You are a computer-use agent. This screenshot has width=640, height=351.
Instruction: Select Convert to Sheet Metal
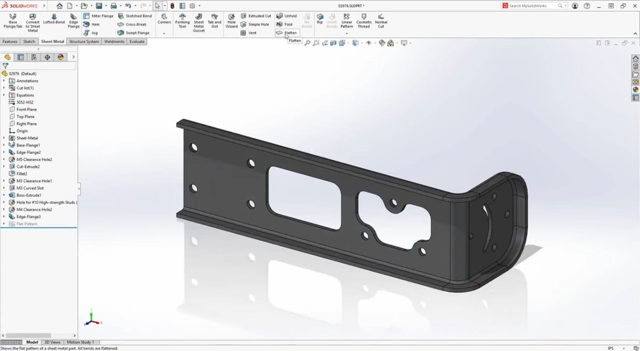[33, 23]
